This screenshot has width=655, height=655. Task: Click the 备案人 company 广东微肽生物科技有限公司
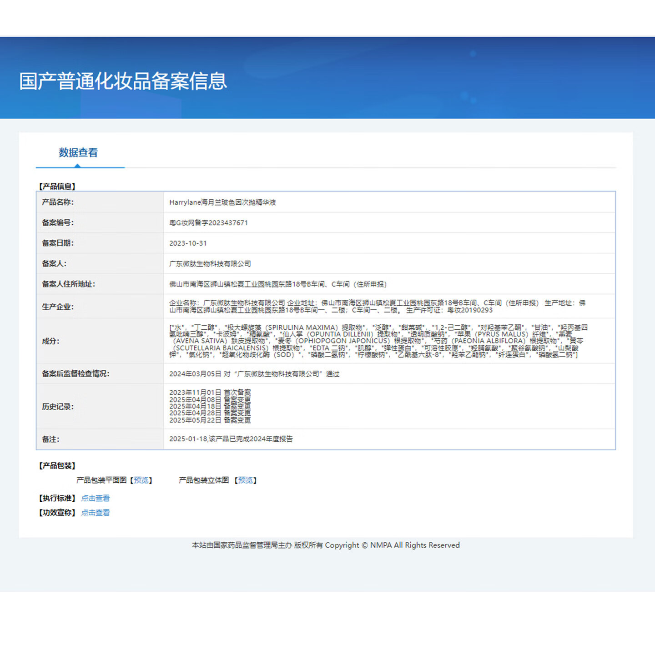pyautogui.click(x=210, y=264)
